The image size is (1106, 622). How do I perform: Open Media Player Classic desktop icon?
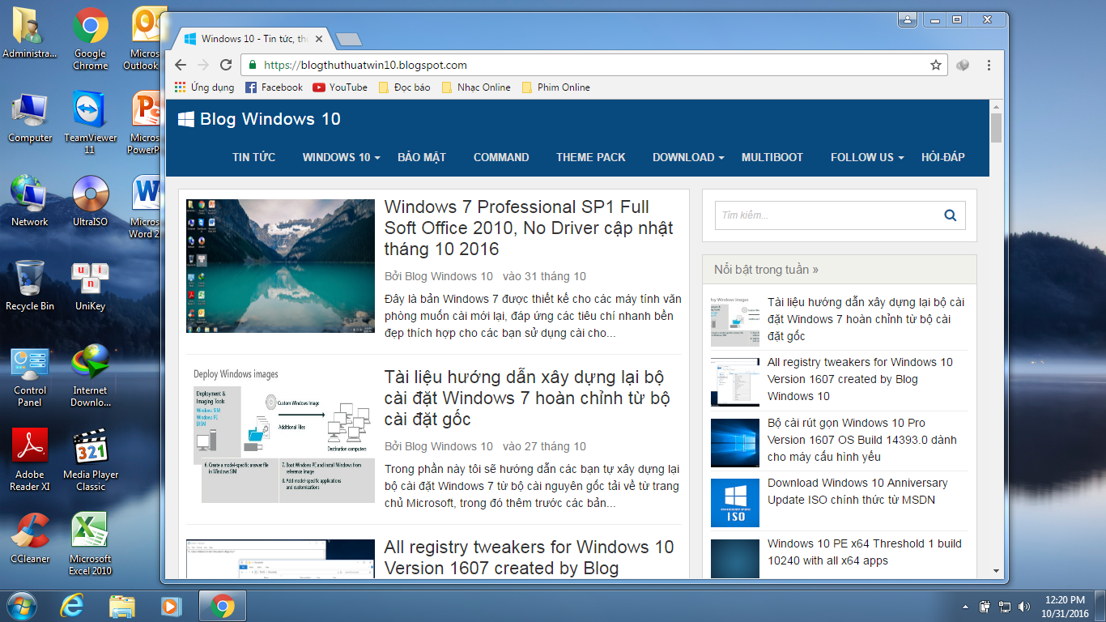click(90, 459)
